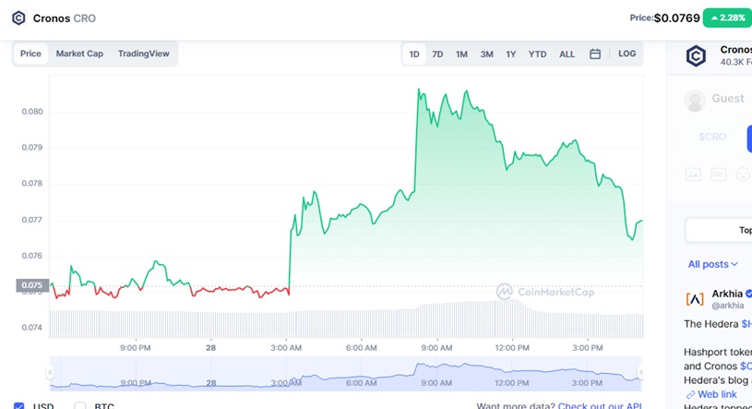Click the left handle of range slider
This screenshot has width=752, height=409.
click(x=51, y=372)
